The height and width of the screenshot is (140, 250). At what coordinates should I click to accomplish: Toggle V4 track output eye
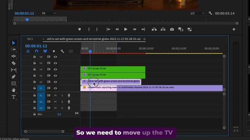tap(55, 69)
